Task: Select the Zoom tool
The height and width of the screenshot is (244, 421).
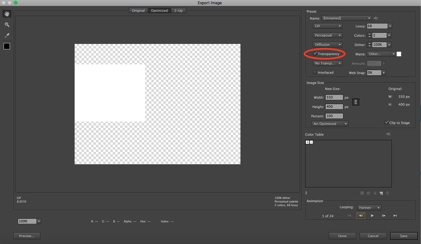Action: (x=7, y=24)
